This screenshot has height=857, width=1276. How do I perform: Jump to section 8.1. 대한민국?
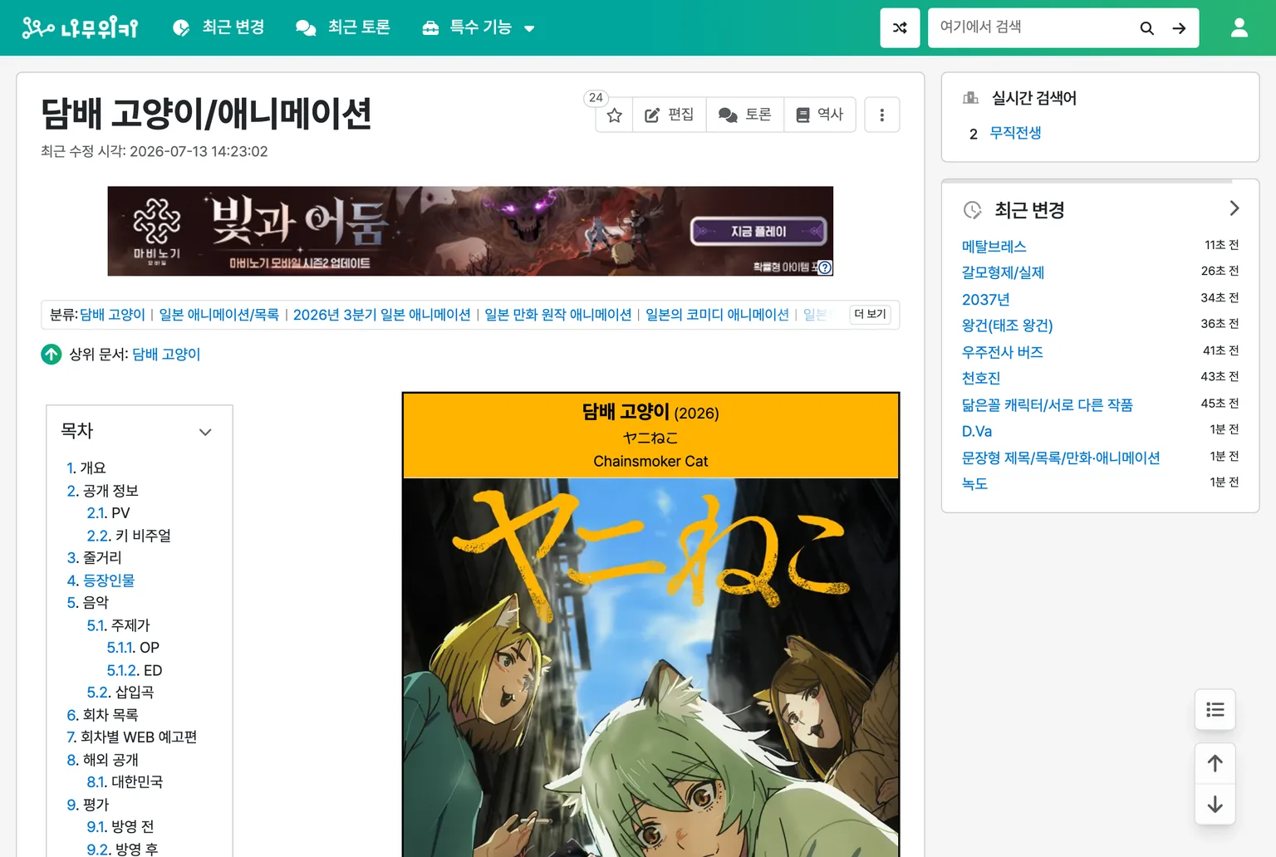point(125,782)
